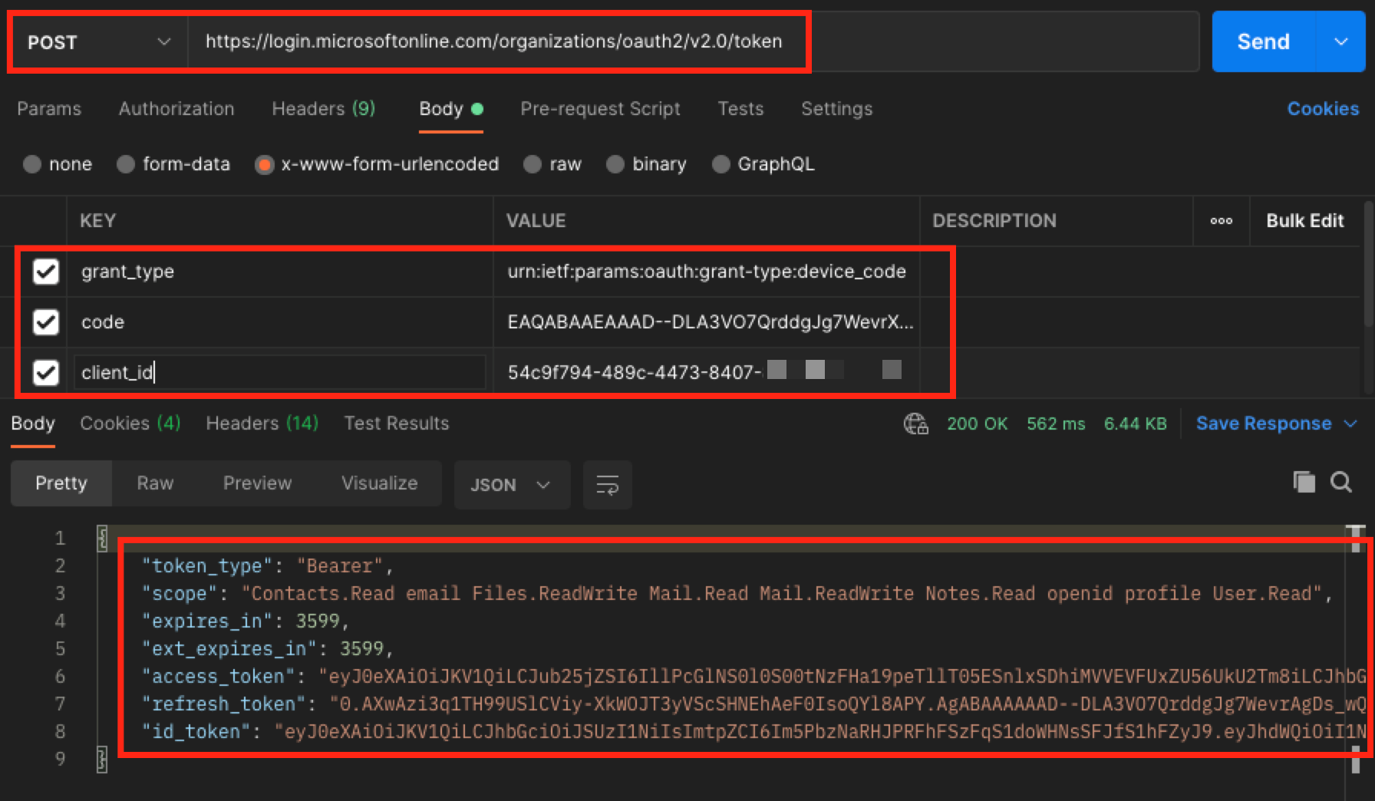The image size is (1375, 801).
Task: Click the network globe icon
Action: pos(915,424)
